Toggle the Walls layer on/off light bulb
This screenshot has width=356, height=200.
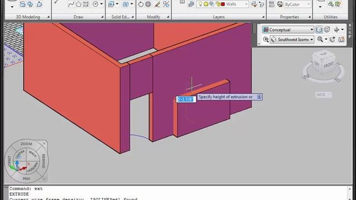click(x=200, y=4)
